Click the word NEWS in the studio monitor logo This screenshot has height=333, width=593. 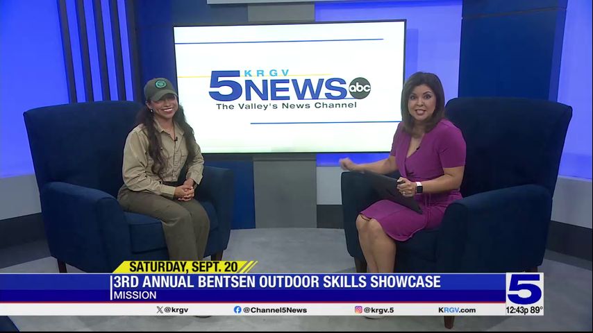[x=295, y=88]
